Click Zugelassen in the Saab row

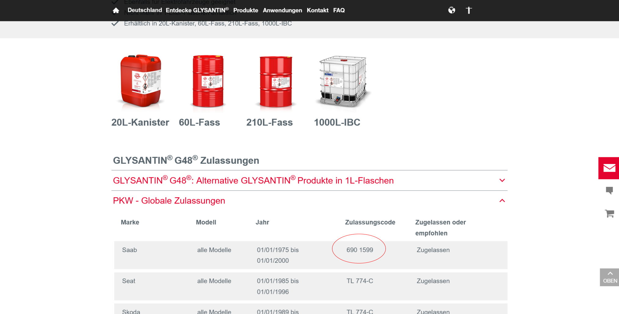(x=433, y=250)
